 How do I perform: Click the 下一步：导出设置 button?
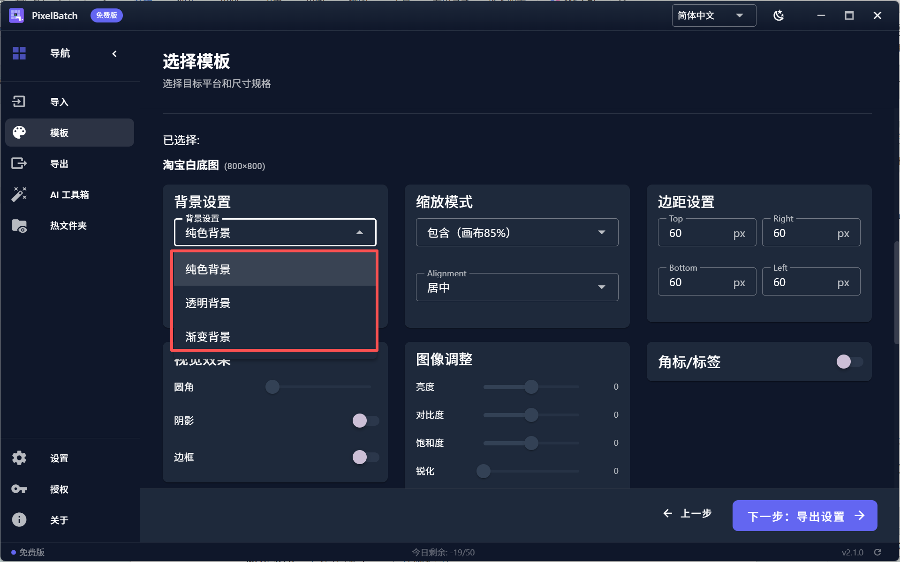[805, 516]
